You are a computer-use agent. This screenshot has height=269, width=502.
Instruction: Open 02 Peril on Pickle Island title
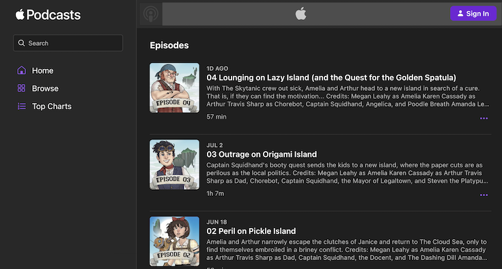click(x=251, y=231)
